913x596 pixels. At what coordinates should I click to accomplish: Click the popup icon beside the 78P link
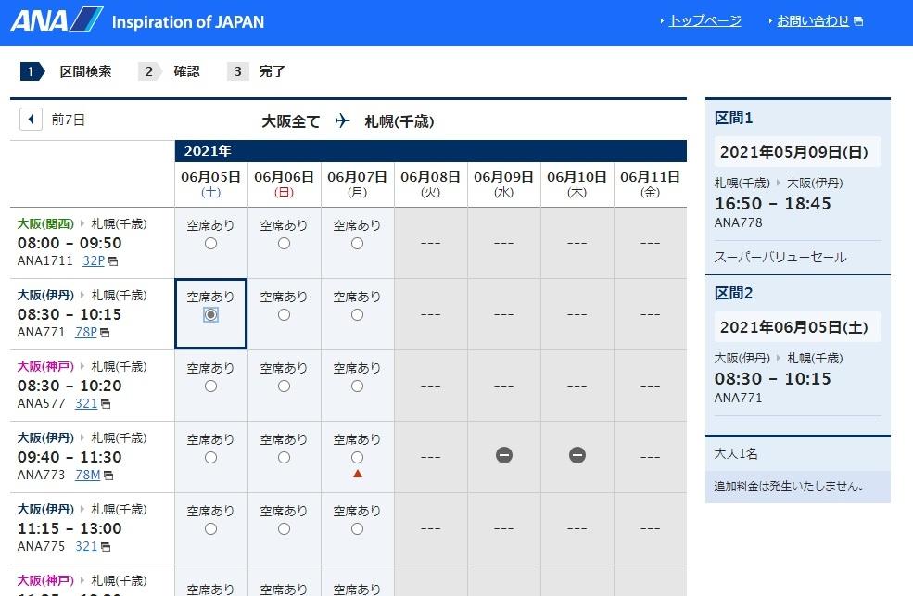[105, 333]
